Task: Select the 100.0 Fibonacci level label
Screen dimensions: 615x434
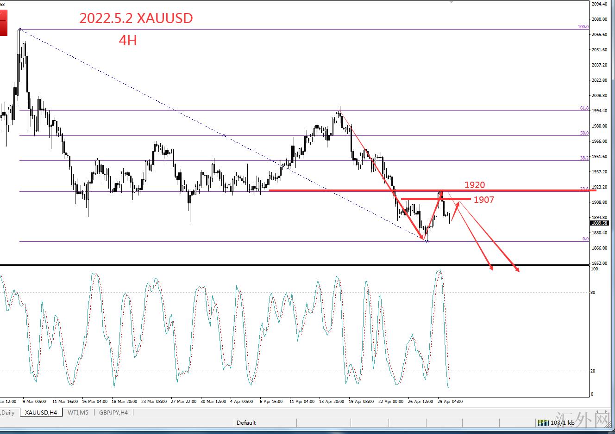Action: [x=583, y=27]
